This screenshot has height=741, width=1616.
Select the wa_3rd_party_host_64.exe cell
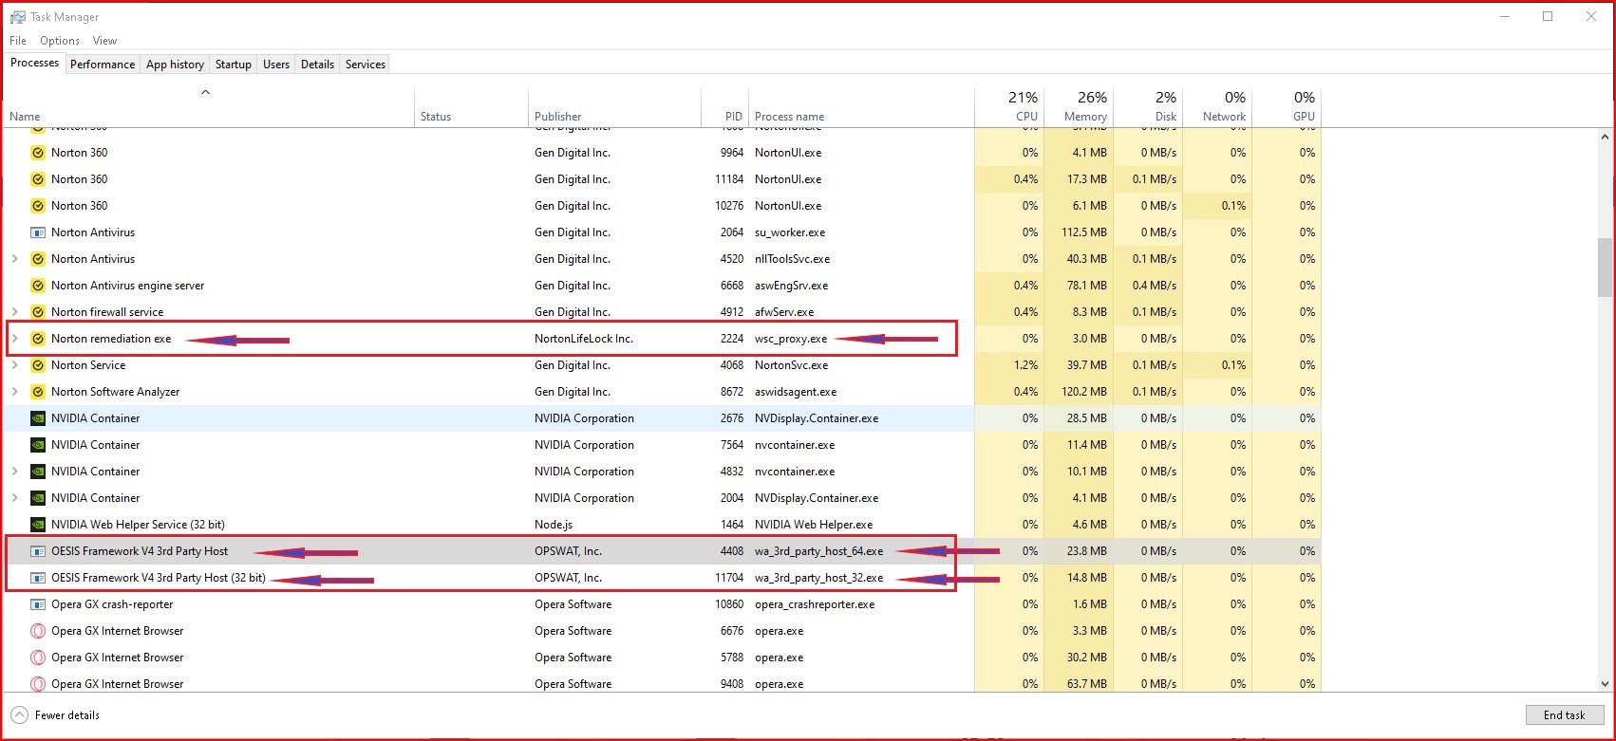818,551
